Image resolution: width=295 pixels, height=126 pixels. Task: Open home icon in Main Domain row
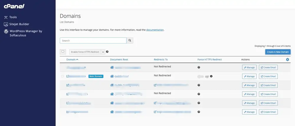pyautogui.click(x=112, y=76)
